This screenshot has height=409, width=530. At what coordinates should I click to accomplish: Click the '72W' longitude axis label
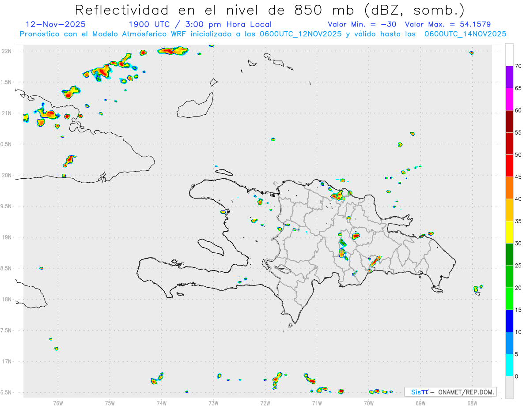click(265, 402)
